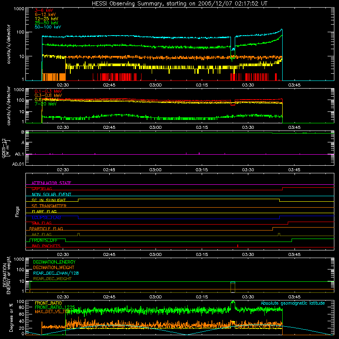Image resolution: width=339 pixels, height=339 pixels.
Task: Select the A0.01 tick label on GOES panel
Action: (18, 164)
